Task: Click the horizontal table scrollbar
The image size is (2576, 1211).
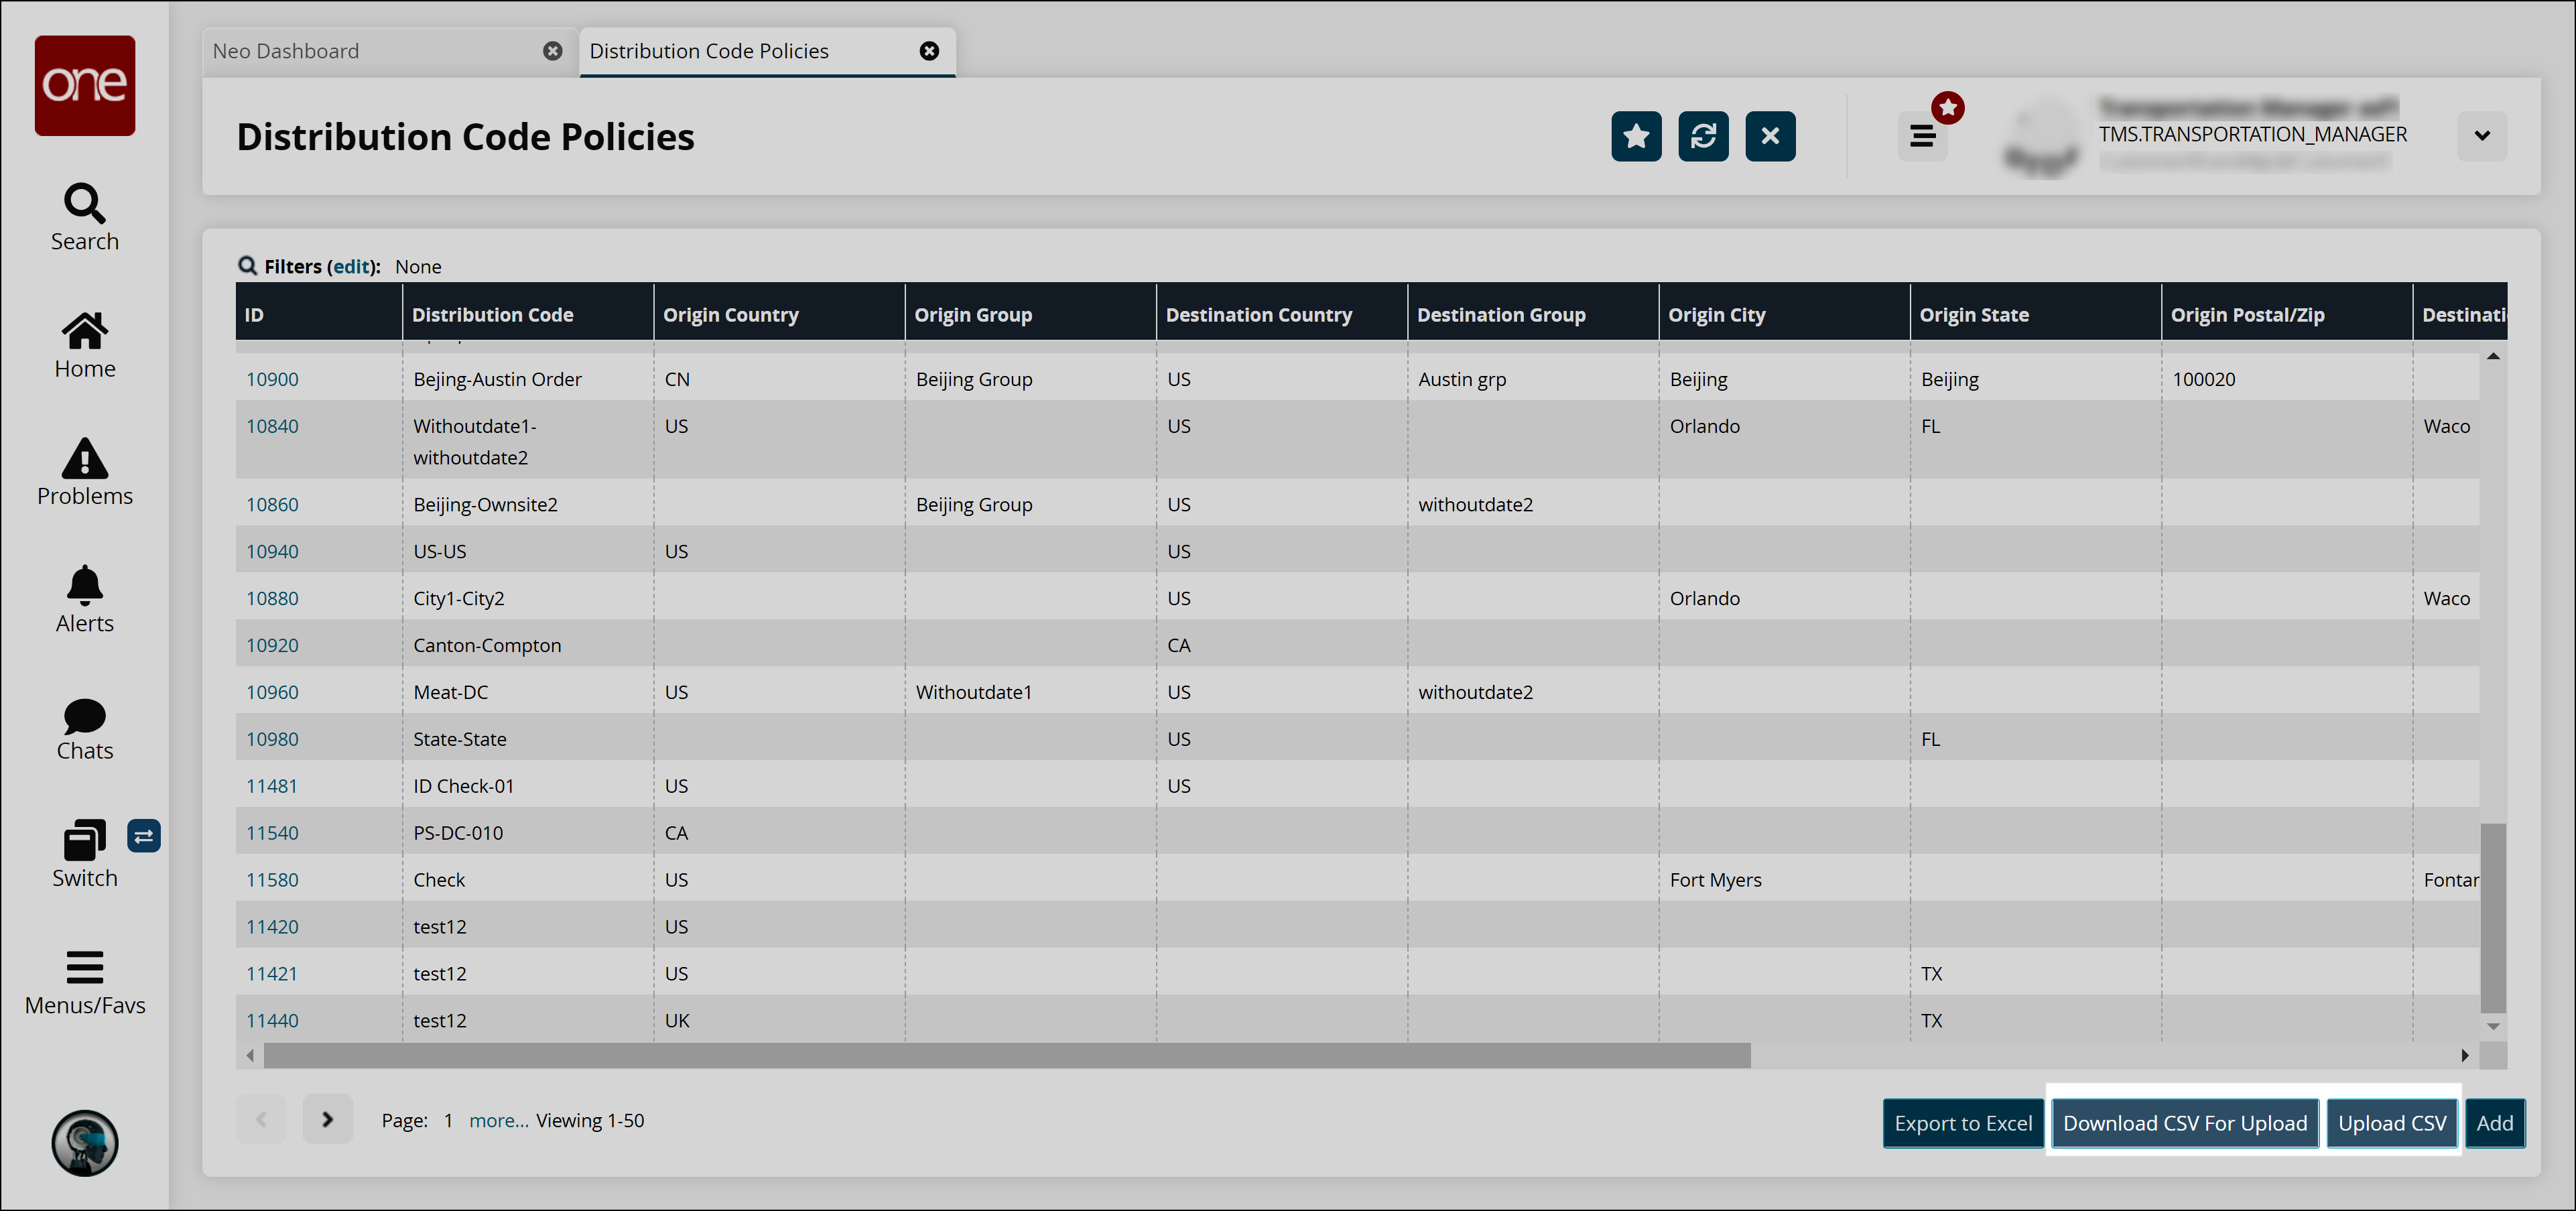Action: [1006, 1055]
